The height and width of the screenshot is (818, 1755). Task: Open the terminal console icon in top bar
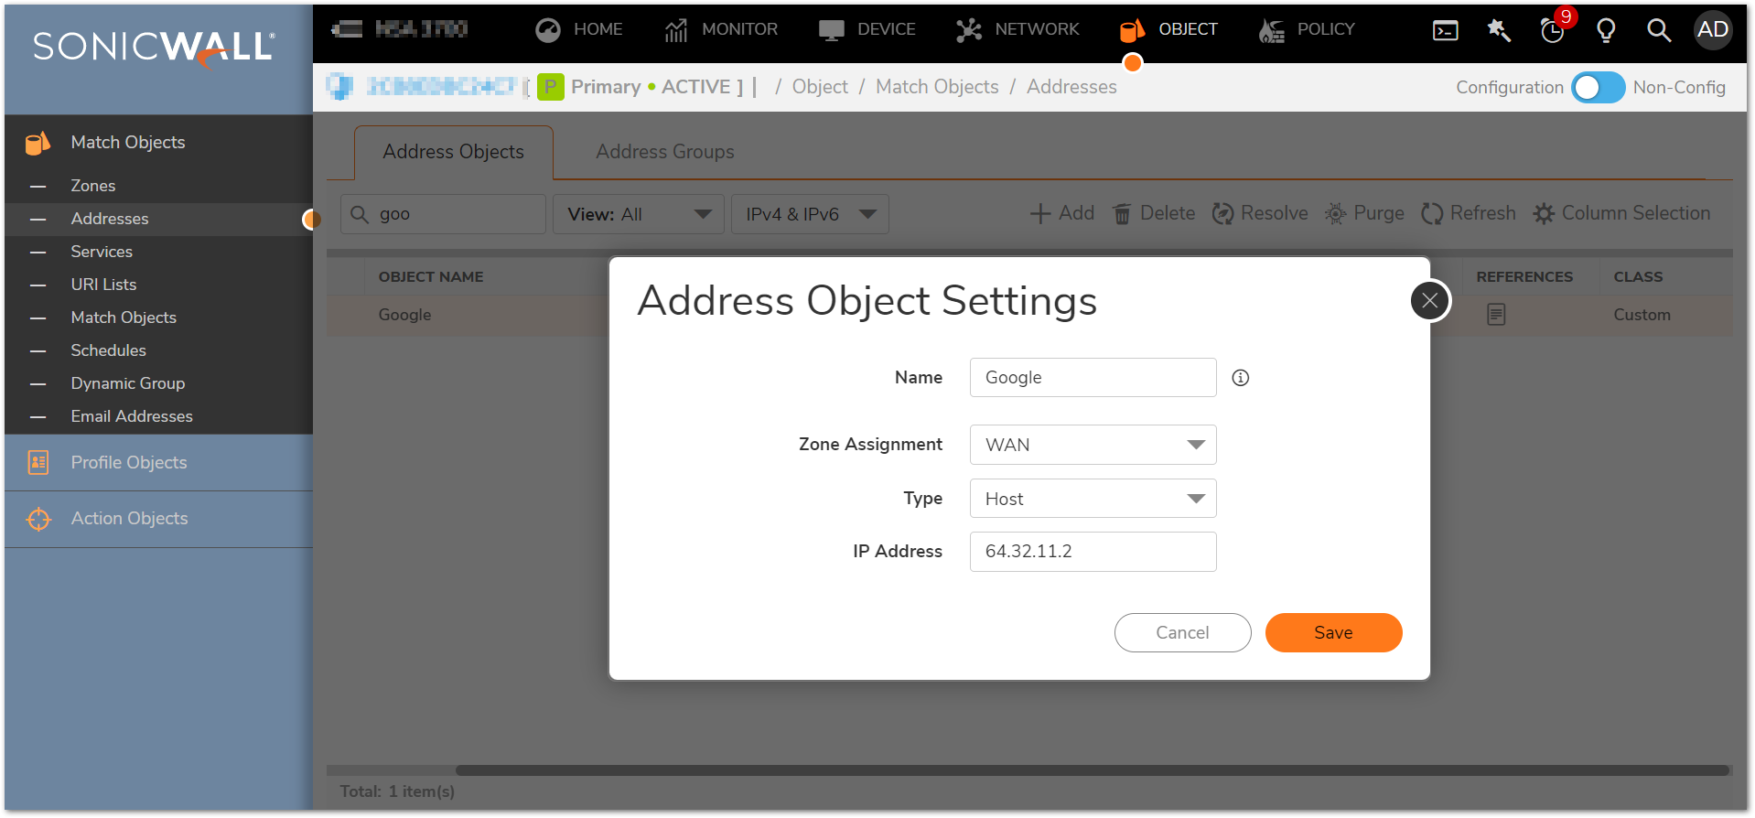(1445, 30)
